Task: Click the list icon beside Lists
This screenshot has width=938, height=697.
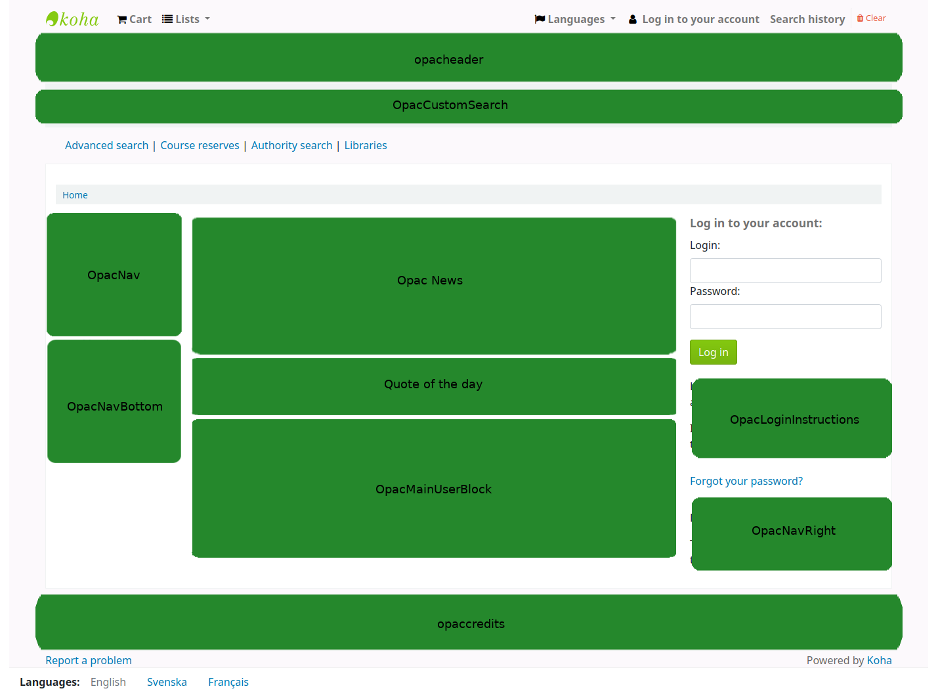Action: tap(166, 19)
